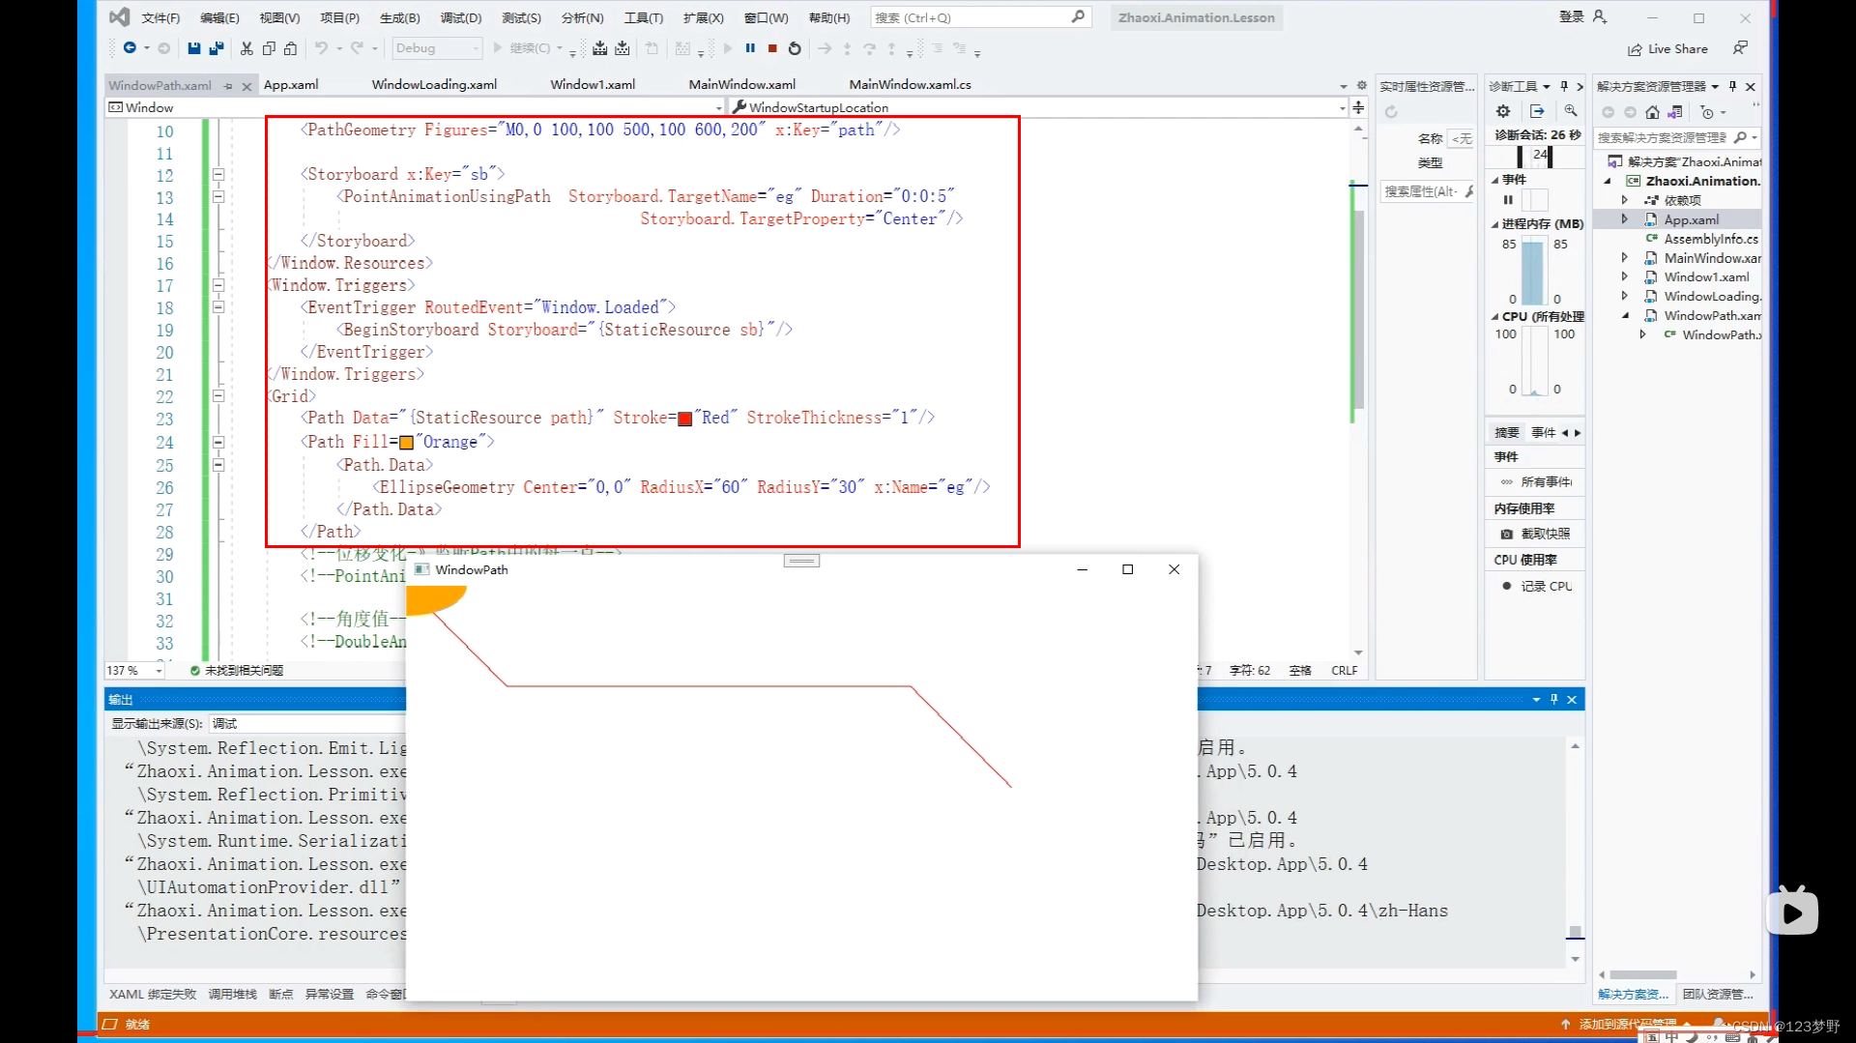Expand the MainWindow.xaml tree node
The width and height of the screenshot is (1856, 1043).
click(x=1624, y=258)
